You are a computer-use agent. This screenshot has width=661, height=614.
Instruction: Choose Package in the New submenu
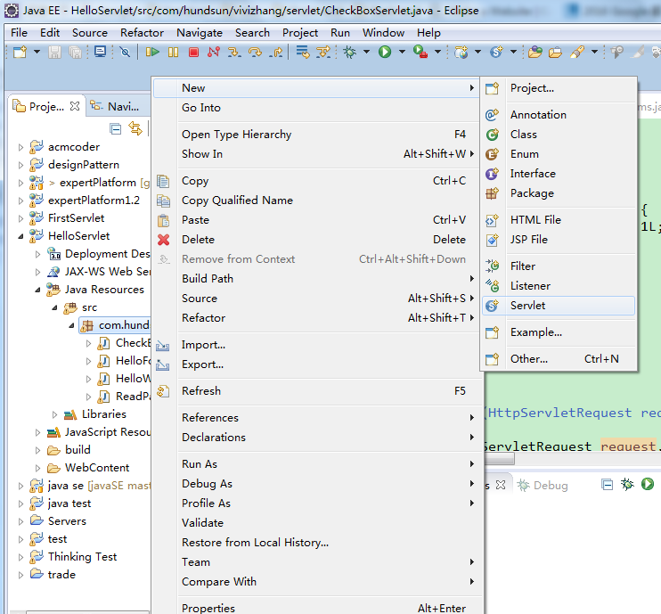click(x=559, y=193)
